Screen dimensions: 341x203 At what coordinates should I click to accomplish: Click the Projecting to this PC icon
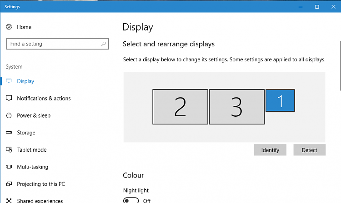click(x=9, y=184)
